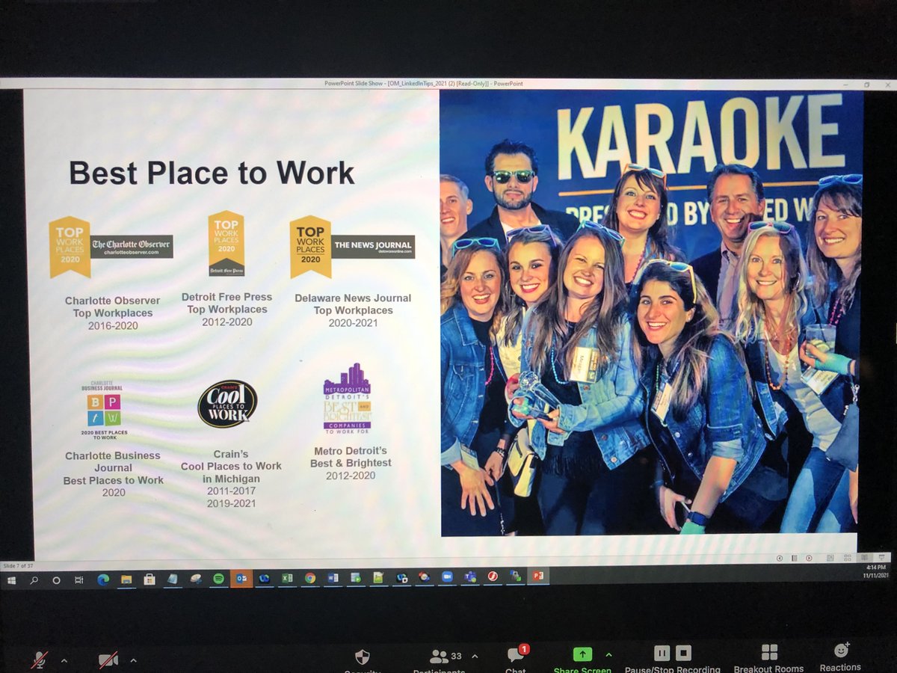The width and height of the screenshot is (897, 673).
Task: Pause the Zoom recording
Action: [x=662, y=653]
